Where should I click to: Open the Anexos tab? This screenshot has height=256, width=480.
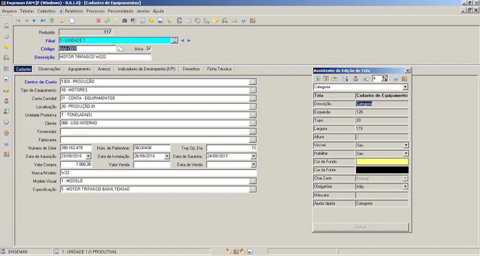104,69
